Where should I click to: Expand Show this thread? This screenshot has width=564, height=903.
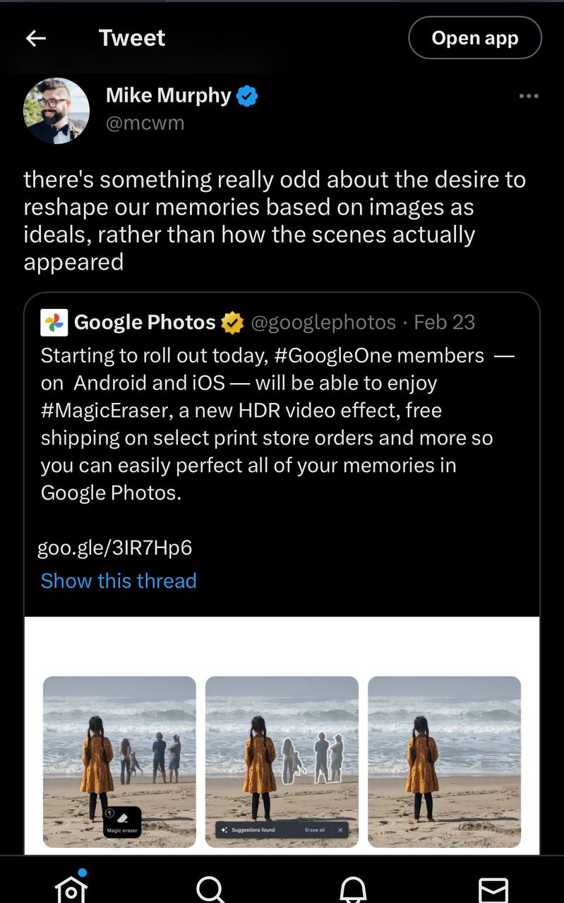click(x=119, y=581)
